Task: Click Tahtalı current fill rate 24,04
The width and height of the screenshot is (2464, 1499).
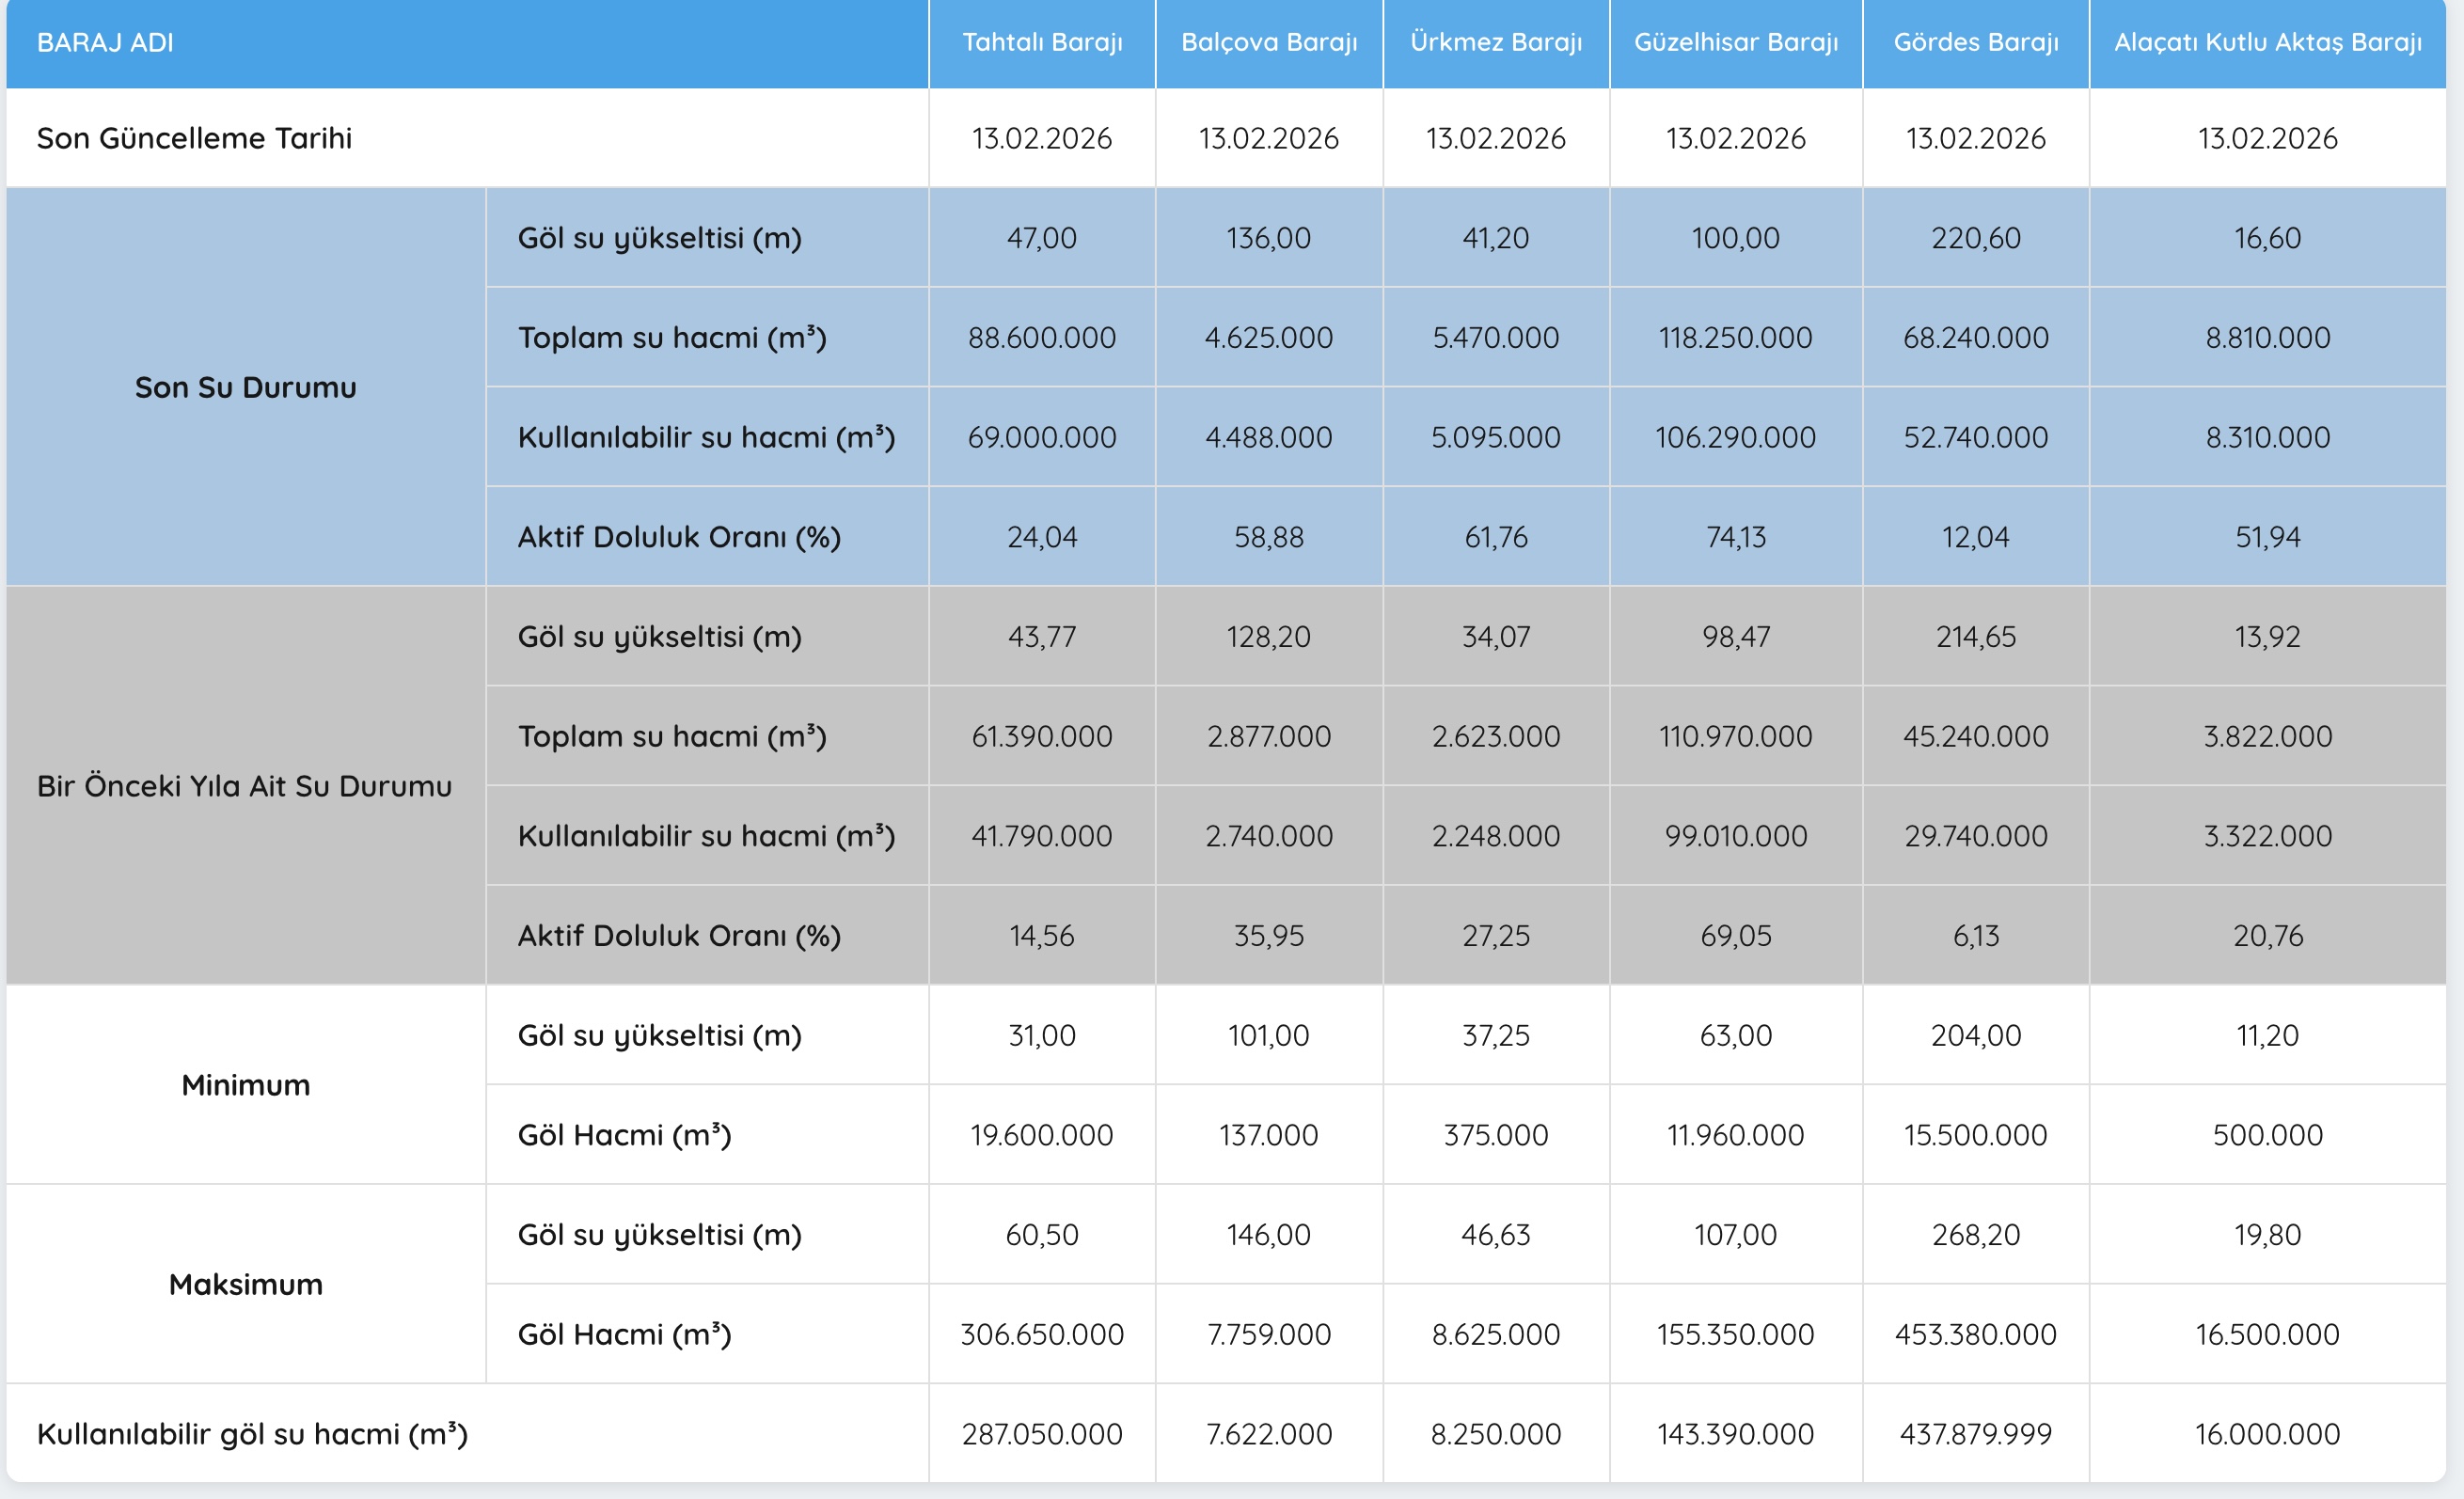Action: (1041, 537)
